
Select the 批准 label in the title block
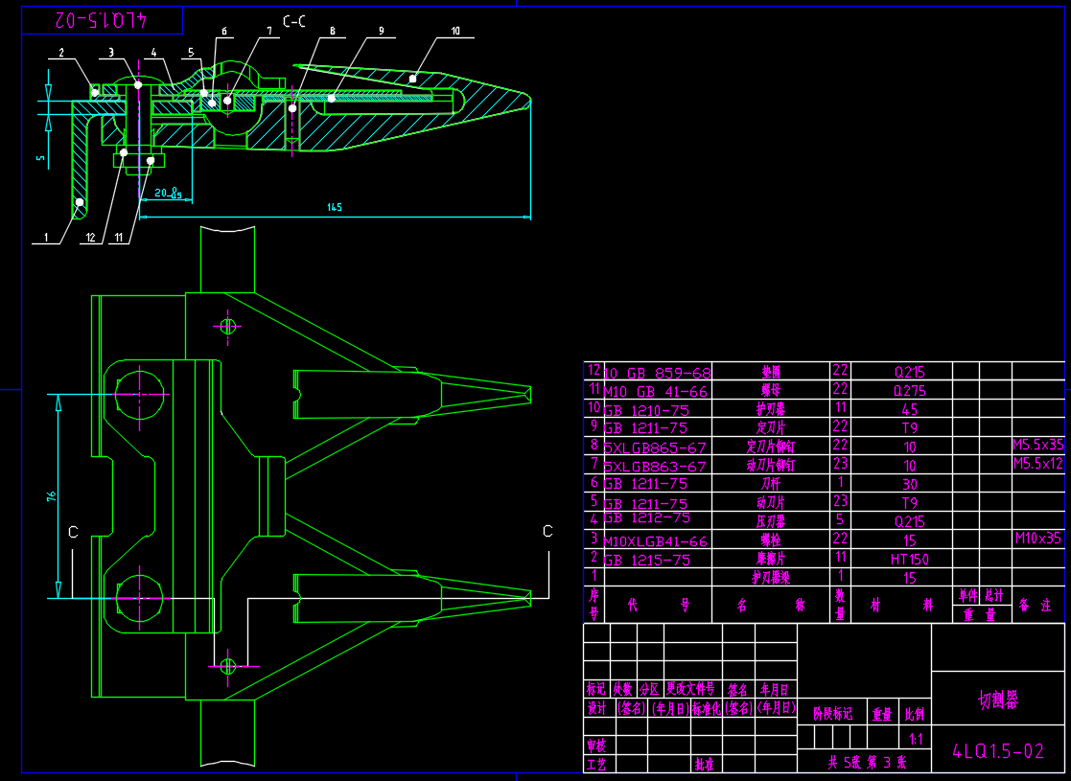point(704,764)
